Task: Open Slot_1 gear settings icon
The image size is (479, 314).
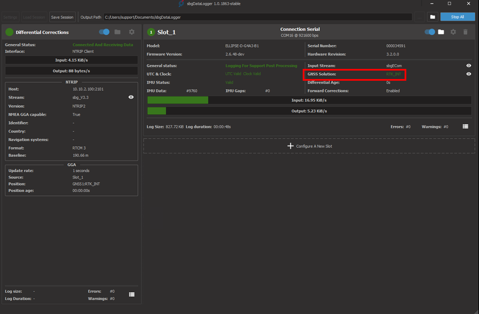Action: 453,32
